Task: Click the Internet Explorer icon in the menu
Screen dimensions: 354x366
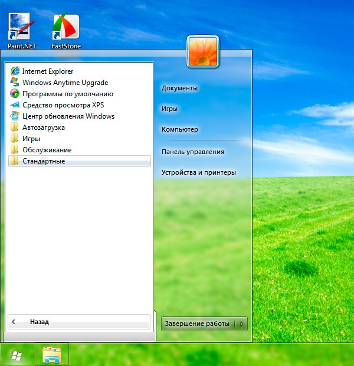Action: point(15,71)
